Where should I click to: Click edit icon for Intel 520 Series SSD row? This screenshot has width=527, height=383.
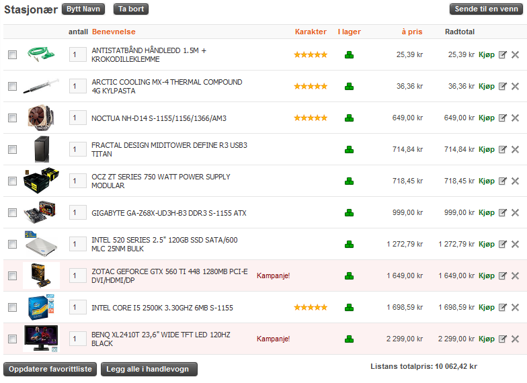tap(503, 245)
